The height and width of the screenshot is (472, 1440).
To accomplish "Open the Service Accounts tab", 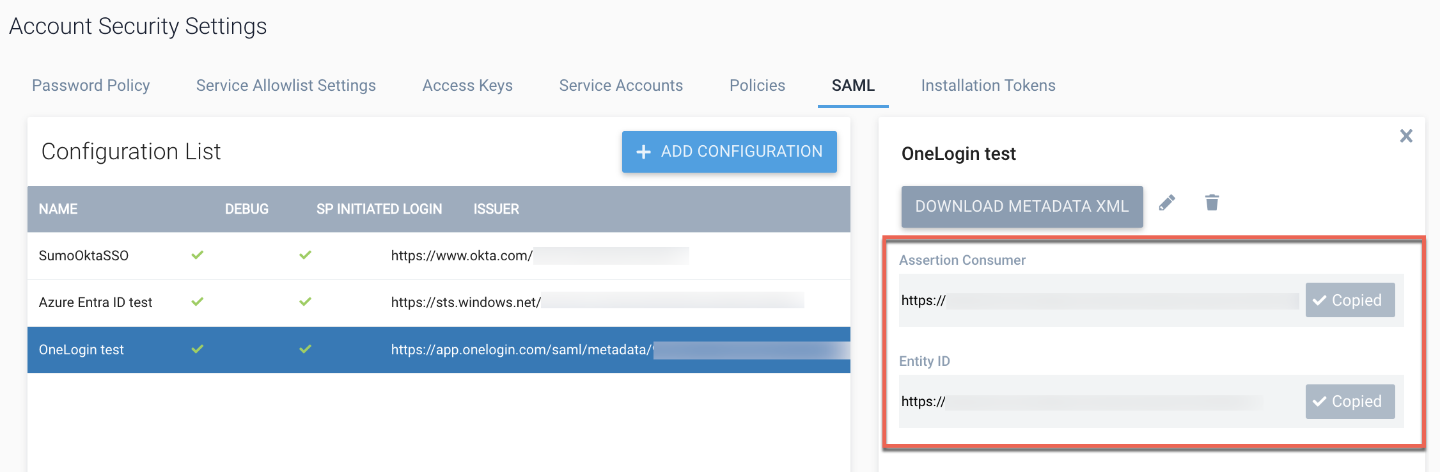I will pos(621,86).
